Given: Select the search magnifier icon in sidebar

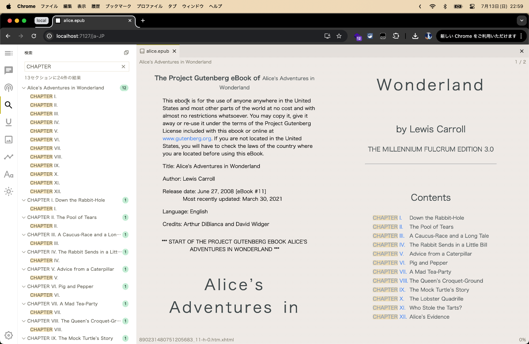Looking at the screenshot, I should coord(9,105).
